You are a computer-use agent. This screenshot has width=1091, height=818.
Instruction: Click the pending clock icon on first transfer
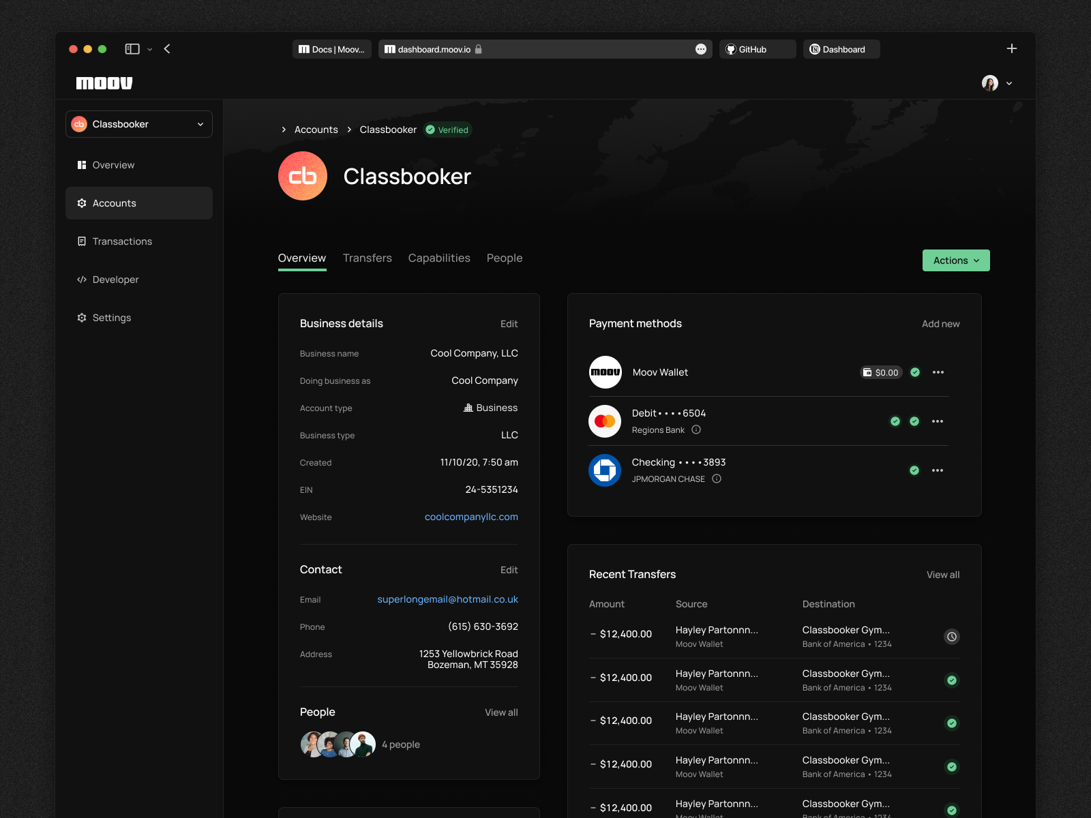(952, 637)
